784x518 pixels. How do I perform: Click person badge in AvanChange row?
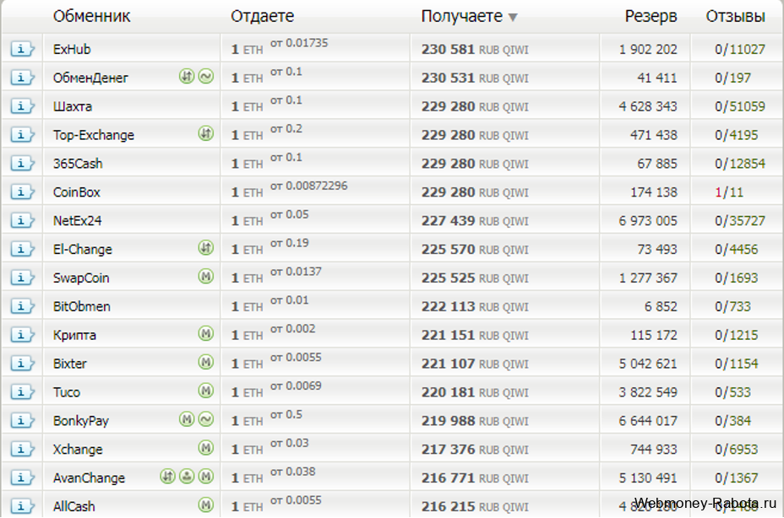187,477
